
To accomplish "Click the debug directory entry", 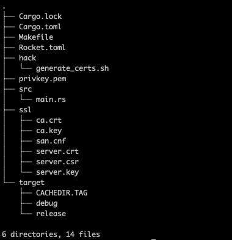I will click(47, 203).
